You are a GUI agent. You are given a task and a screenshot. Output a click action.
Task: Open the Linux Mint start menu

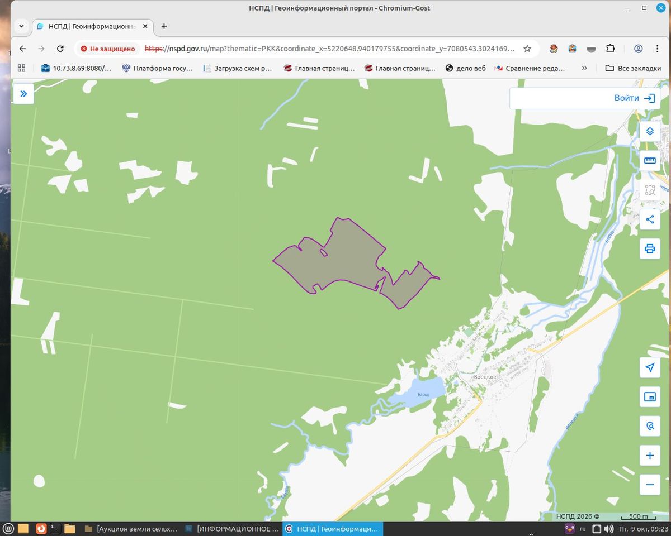(8, 529)
